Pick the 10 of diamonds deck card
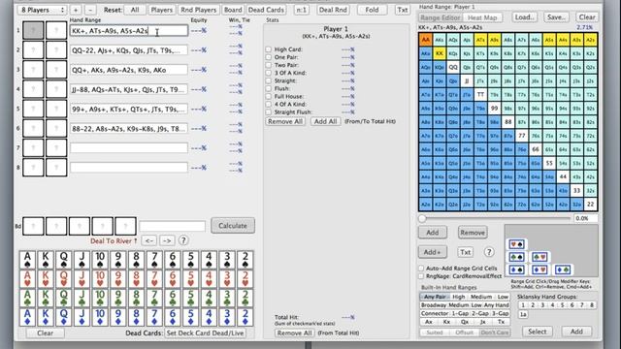 point(100,317)
